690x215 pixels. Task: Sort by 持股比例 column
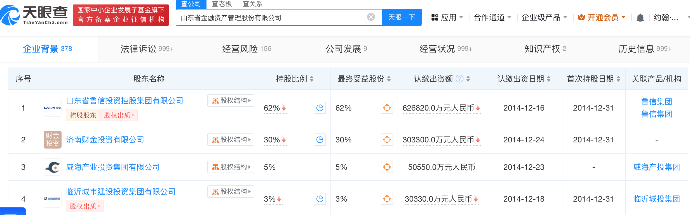[312, 79]
